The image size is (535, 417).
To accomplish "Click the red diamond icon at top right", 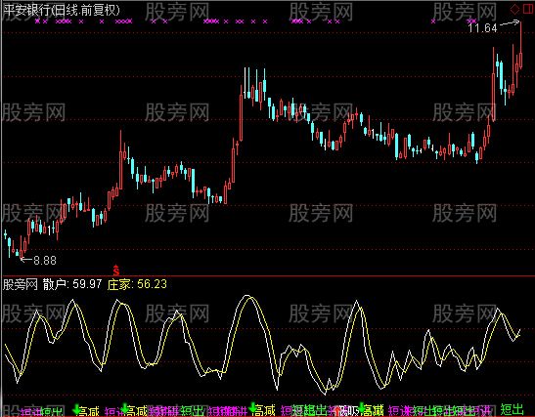I will (514, 9).
